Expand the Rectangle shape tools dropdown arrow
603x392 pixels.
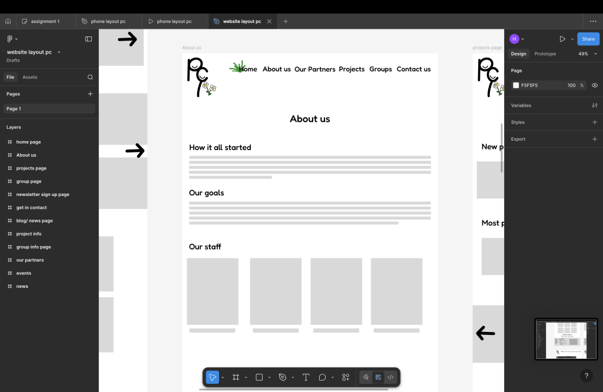270,377
